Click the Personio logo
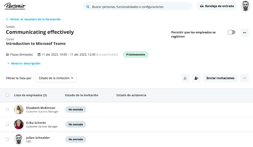Image resolution: width=253 pixels, height=147 pixels. coord(15,6)
